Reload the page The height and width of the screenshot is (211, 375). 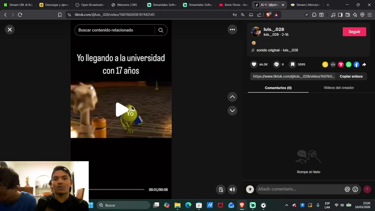[x=20, y=15]
